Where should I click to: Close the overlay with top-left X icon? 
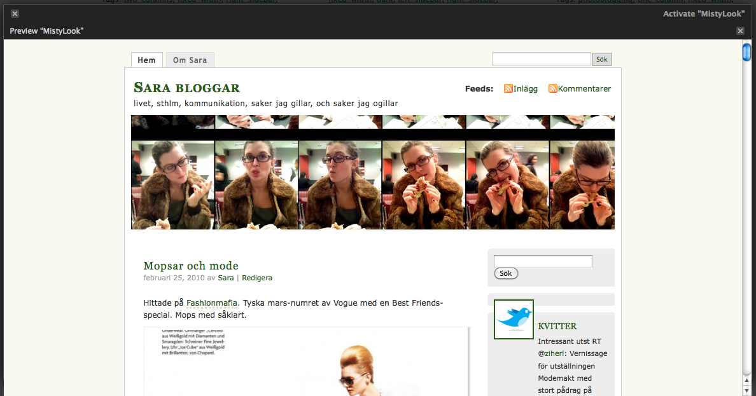[x=15, y=13]
